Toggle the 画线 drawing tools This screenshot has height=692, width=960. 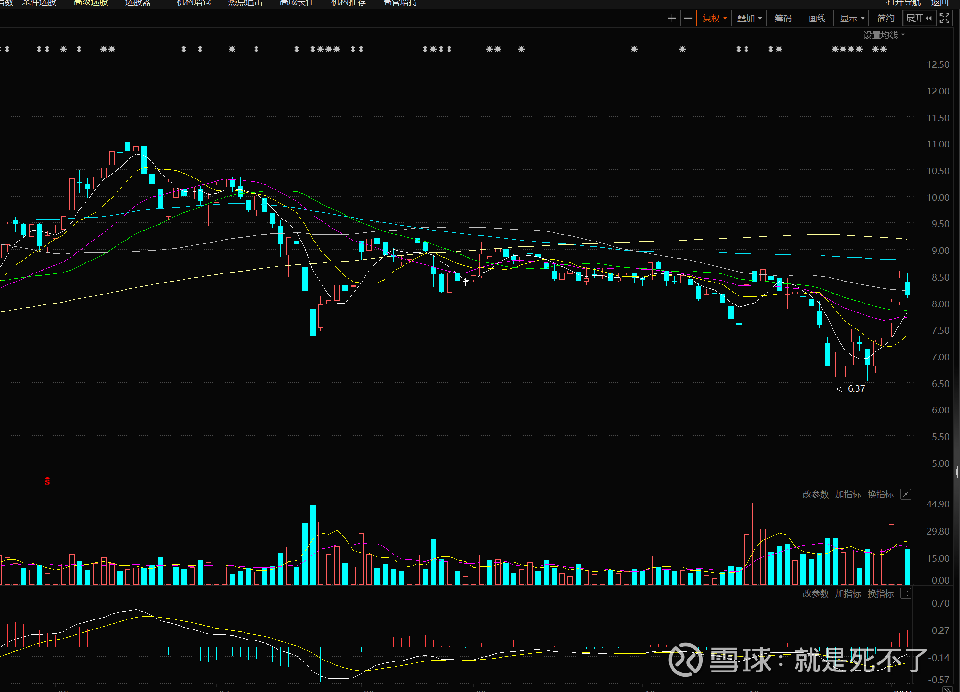[x=817, y=19]
